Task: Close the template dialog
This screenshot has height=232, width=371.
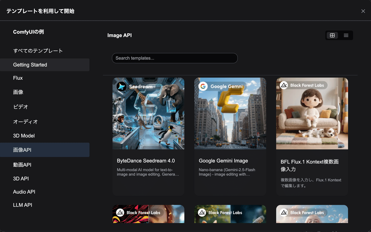Action: point(363,11)
